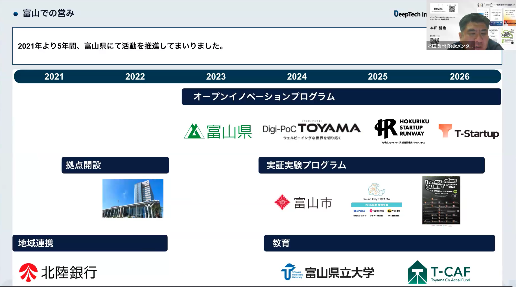Click the 2025 marker on the timeline
This screenshot has width=516, height=287.
tap(378, 76)
